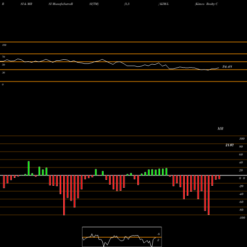Click the 50 level on RSI axis
Image resolution: width=247 pixels, height=247 pixels.
pos(3,65)
